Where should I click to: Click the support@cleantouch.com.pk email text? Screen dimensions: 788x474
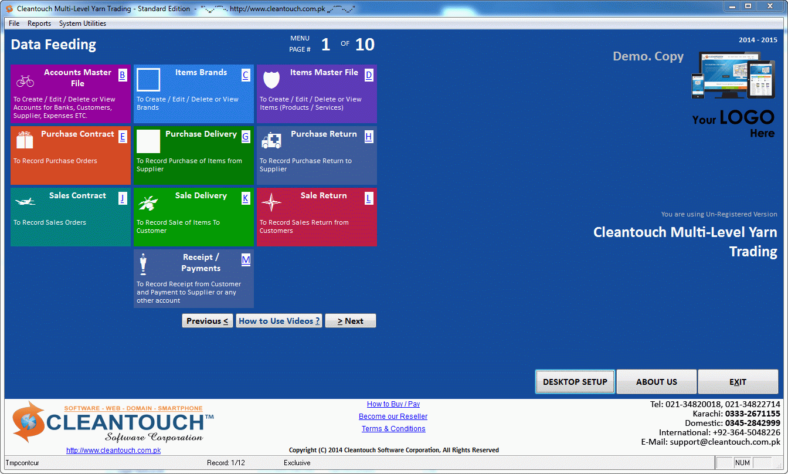click(725, 442)
